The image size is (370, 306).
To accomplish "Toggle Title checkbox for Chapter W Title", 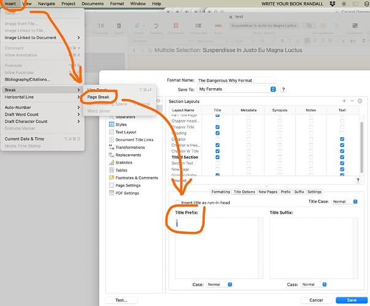I will pos(217,151).
